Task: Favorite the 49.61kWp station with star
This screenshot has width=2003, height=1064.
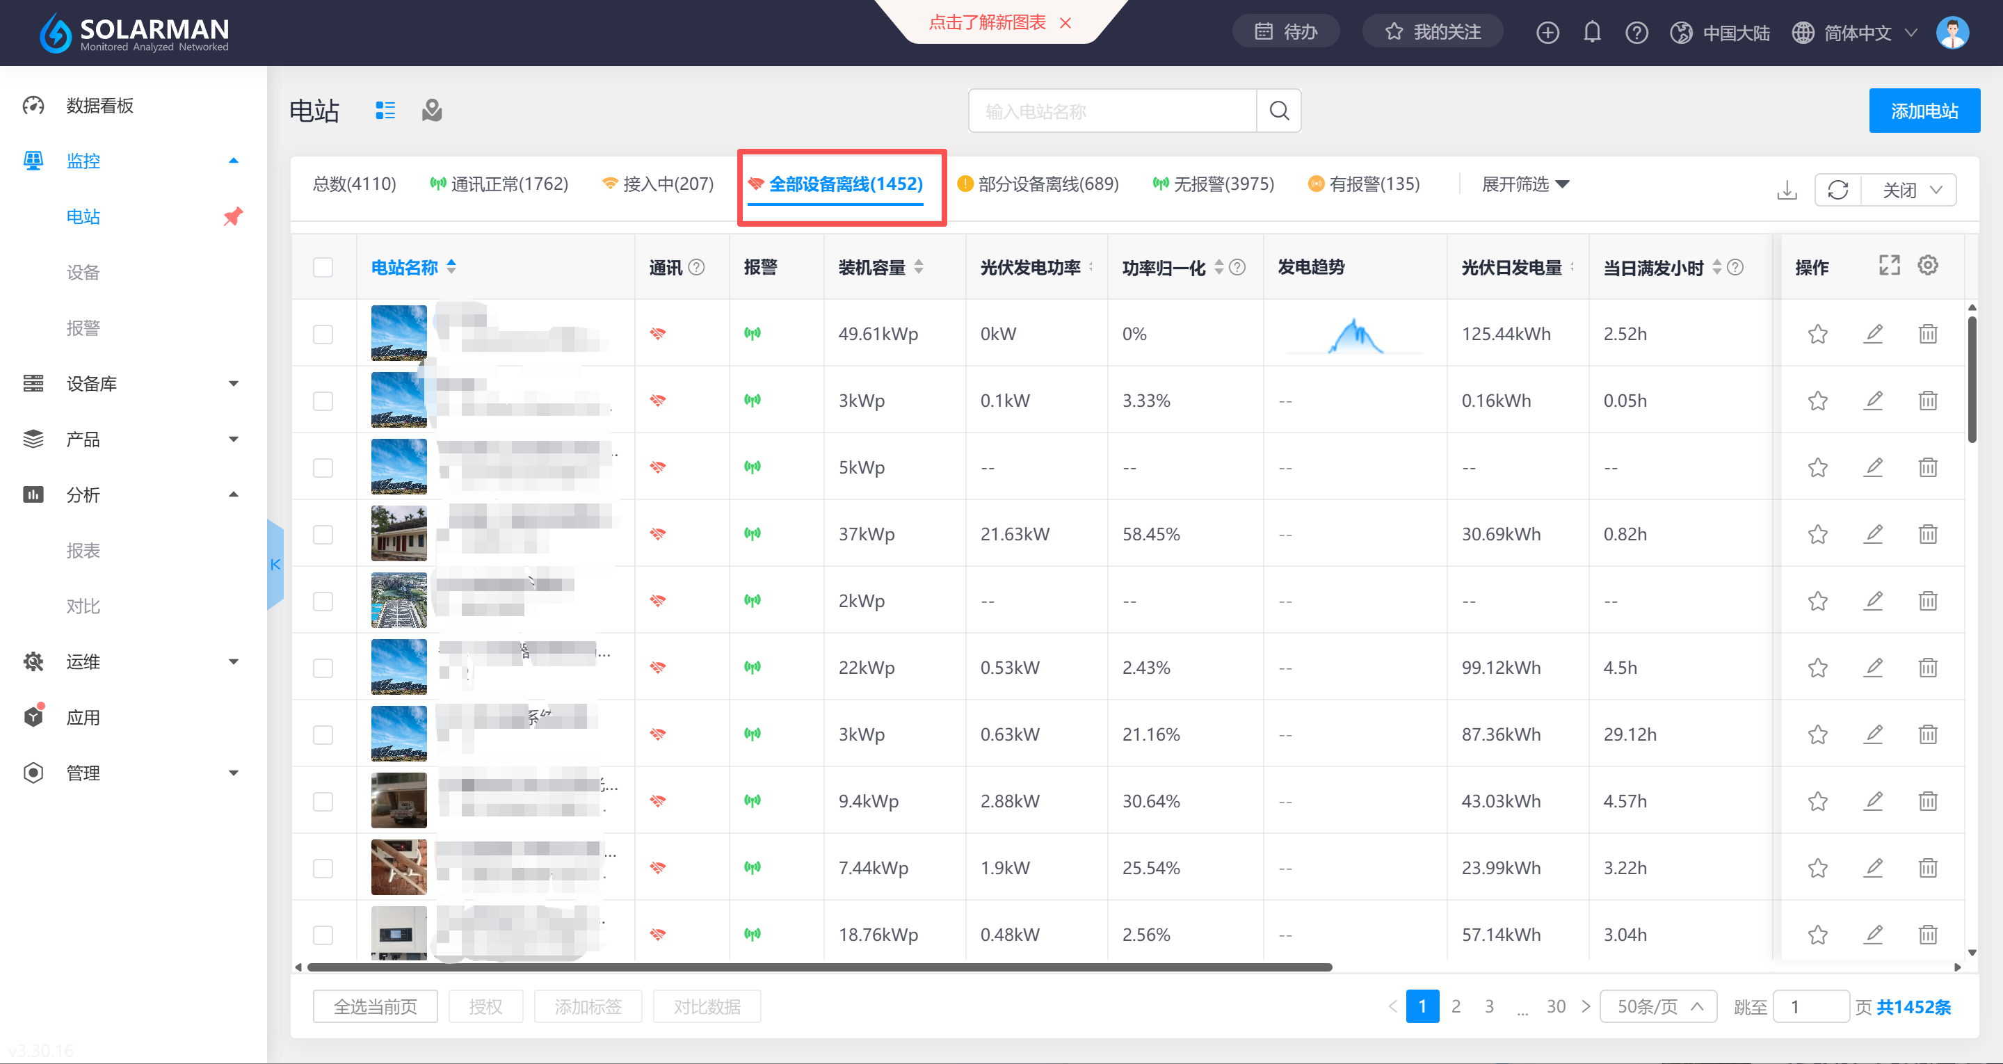Action: pos(1817,334)
